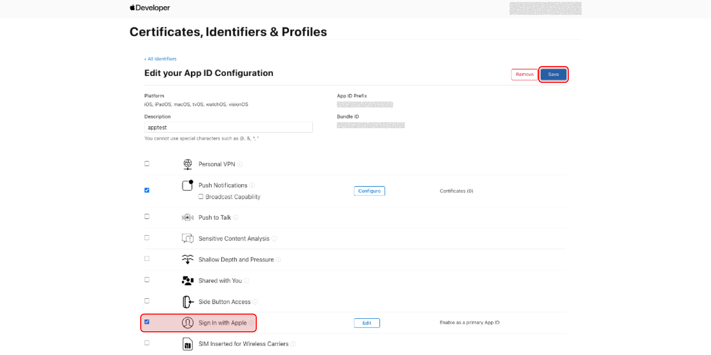
Task: Click the Certificates (0) text
Action: point(456,191)
